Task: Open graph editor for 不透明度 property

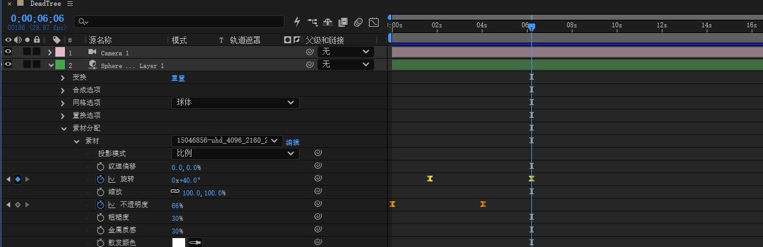Action: 111,204
